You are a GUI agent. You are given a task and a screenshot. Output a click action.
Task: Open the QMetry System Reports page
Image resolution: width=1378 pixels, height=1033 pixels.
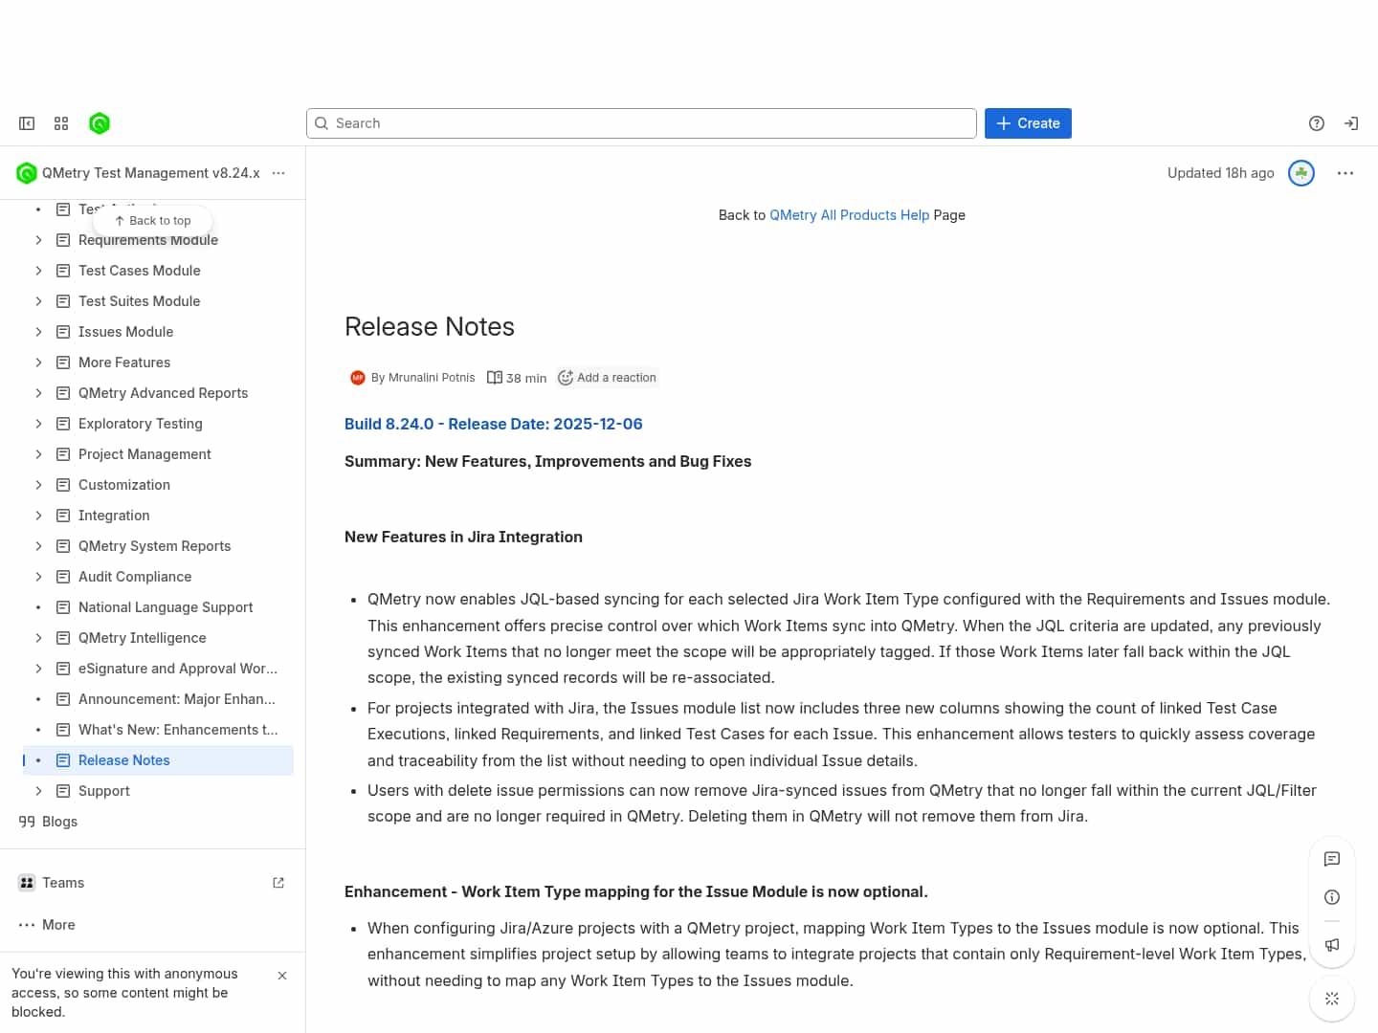coord(154,546)
